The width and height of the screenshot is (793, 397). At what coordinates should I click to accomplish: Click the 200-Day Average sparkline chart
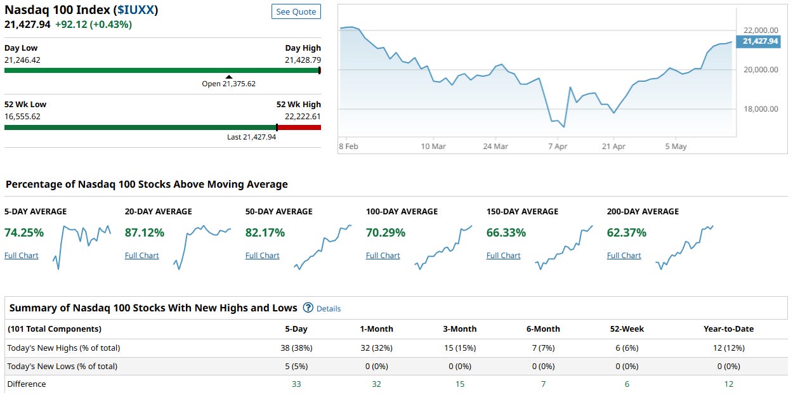pyautogui.click(x=685, y=247)
